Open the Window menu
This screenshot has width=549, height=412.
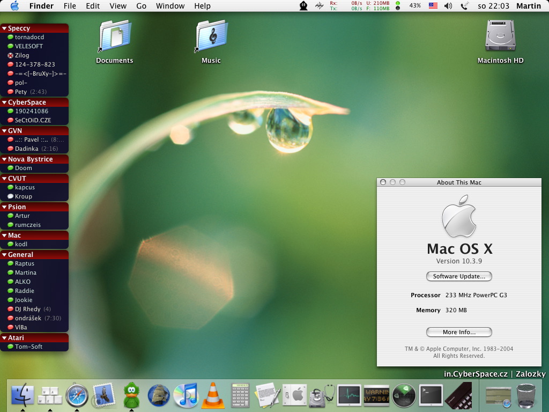click(x=170, y=6)
